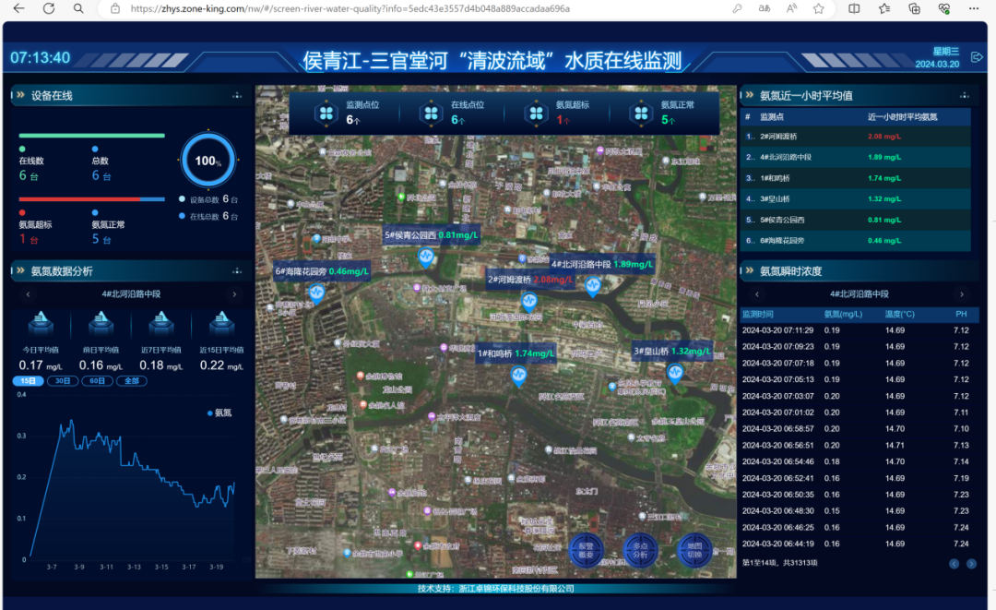The width and height of the screenshot is (996, 610).
Task: Click the logout icon beside the date
Action: click(x=977, y=58)
